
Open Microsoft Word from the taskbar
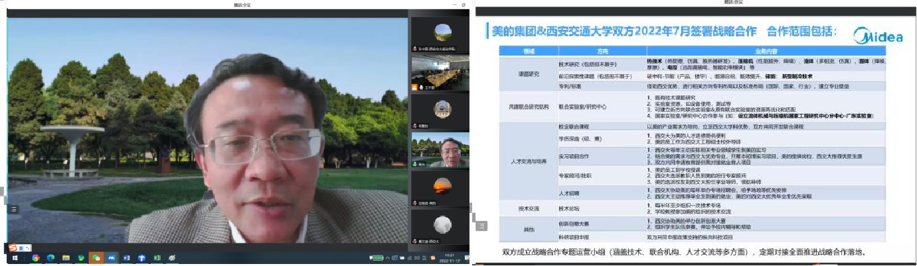pyautogui.click(x=126, y=258)
